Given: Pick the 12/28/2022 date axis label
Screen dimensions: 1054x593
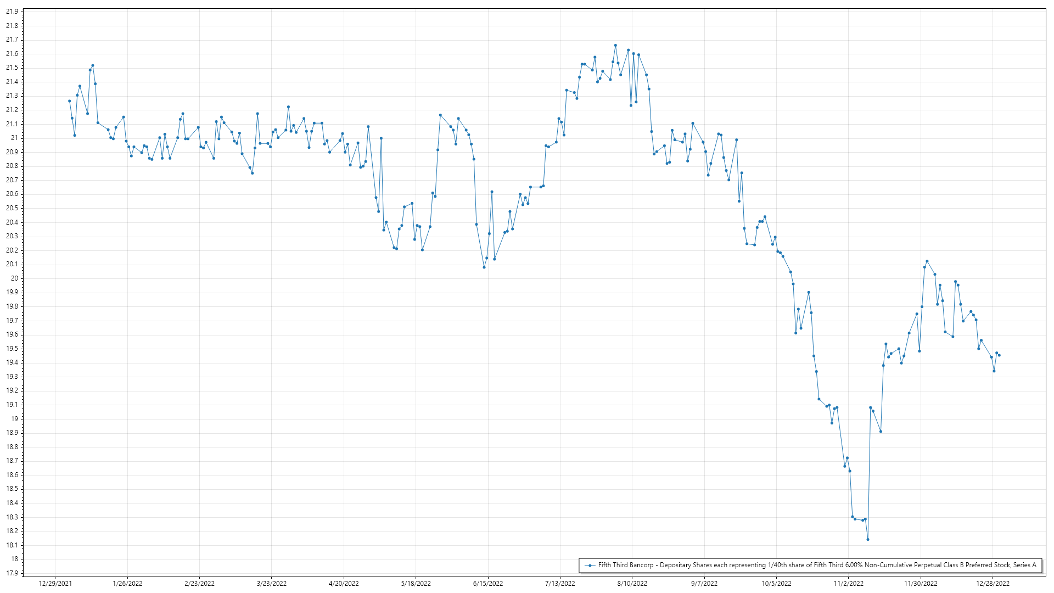Looking at the screenshot, I should click(993, 584).
